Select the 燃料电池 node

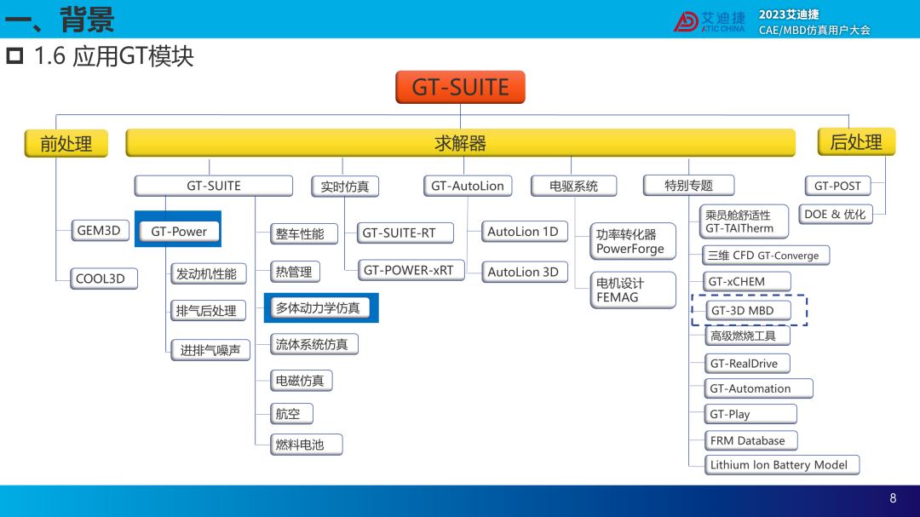tap(306, 445)
